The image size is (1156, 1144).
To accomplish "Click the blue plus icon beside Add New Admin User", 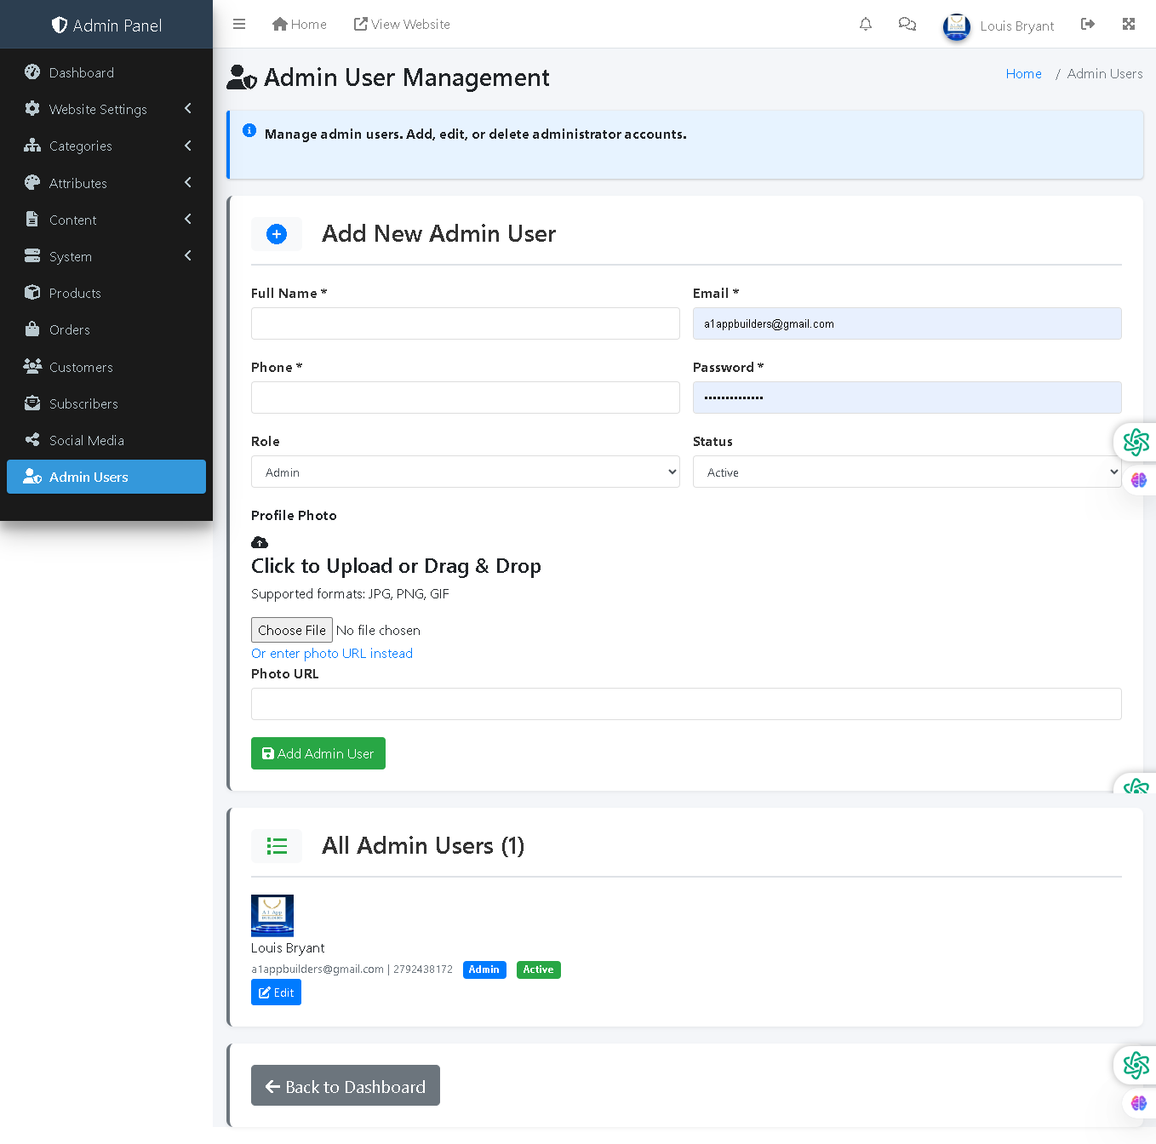I will 277,234.
